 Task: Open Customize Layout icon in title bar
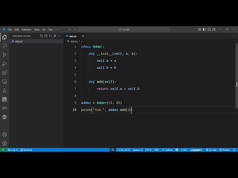(x=199, y=30)
